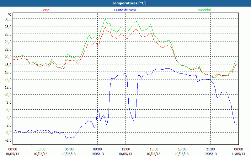Click the 12,0 y-axis value

pyautogui.click(x=8, y=87)
